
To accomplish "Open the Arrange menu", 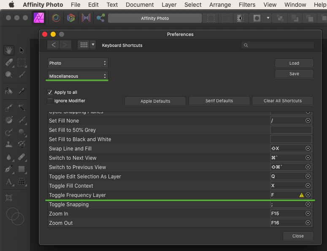I will point(220,5).
